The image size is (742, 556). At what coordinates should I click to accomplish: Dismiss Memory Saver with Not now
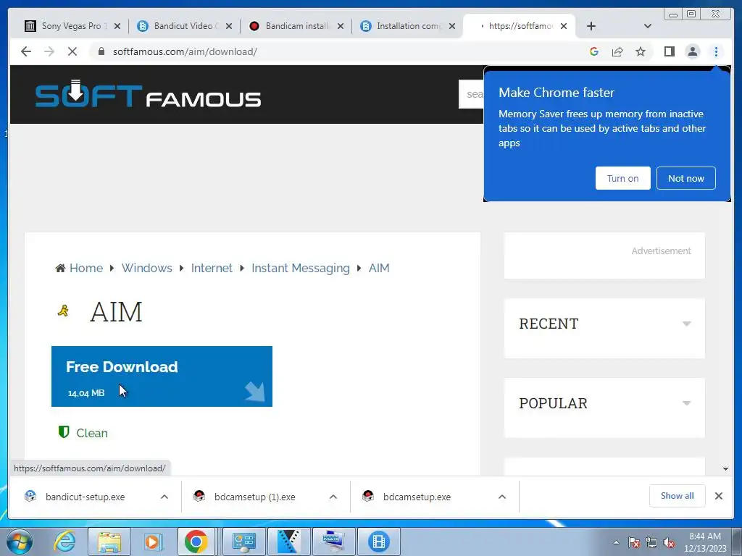[685, 178]
